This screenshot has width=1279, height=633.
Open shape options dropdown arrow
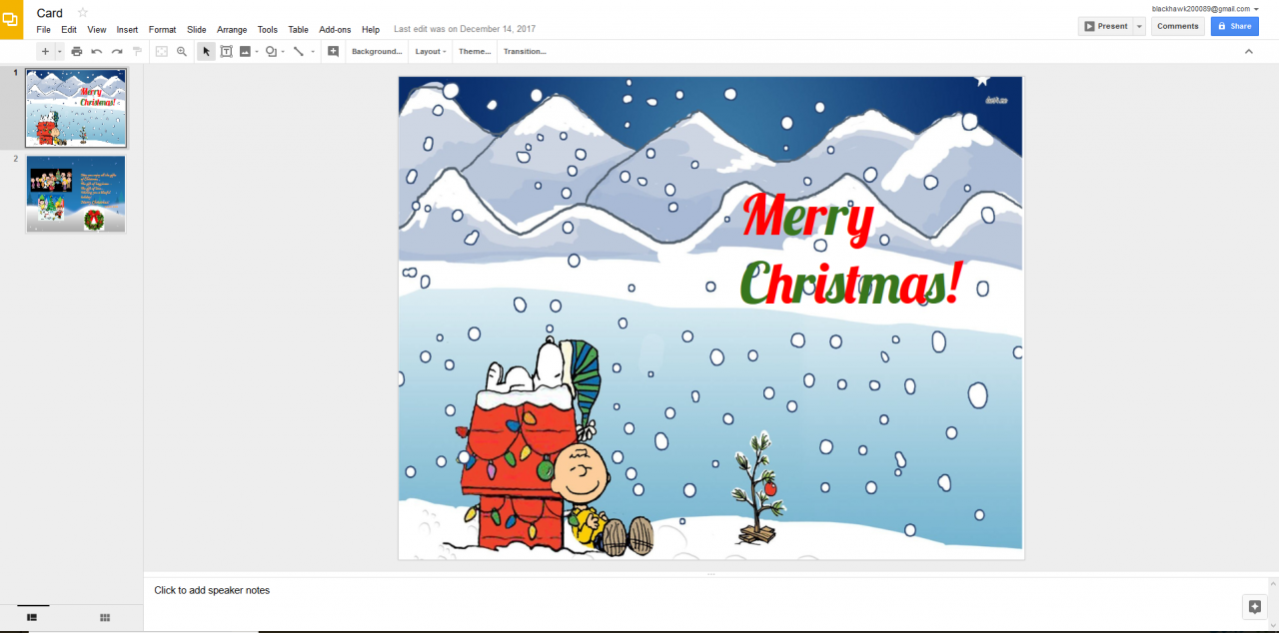coord(283,51)
